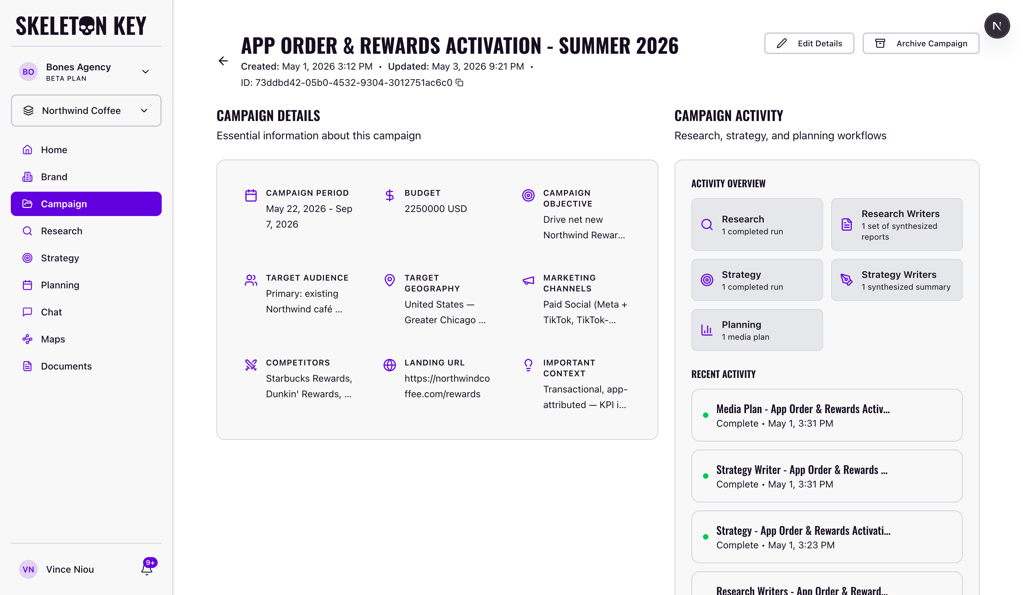Open the Northwind Coffee brand dropdown

tap(86, 111)
